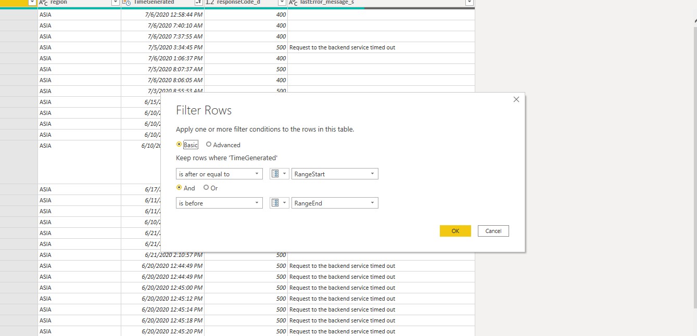Select the Or condition operator

210,188
